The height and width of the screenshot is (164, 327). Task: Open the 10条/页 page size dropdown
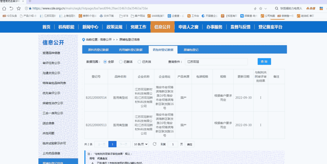(x=140, y=144)
